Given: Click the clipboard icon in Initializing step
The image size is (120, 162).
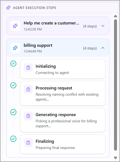Looking at the screenshot, I should (x=28, y=68).
